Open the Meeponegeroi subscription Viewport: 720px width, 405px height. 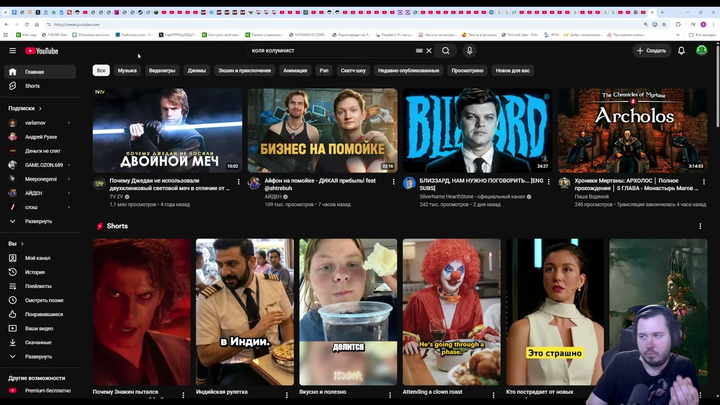(39, 179)
